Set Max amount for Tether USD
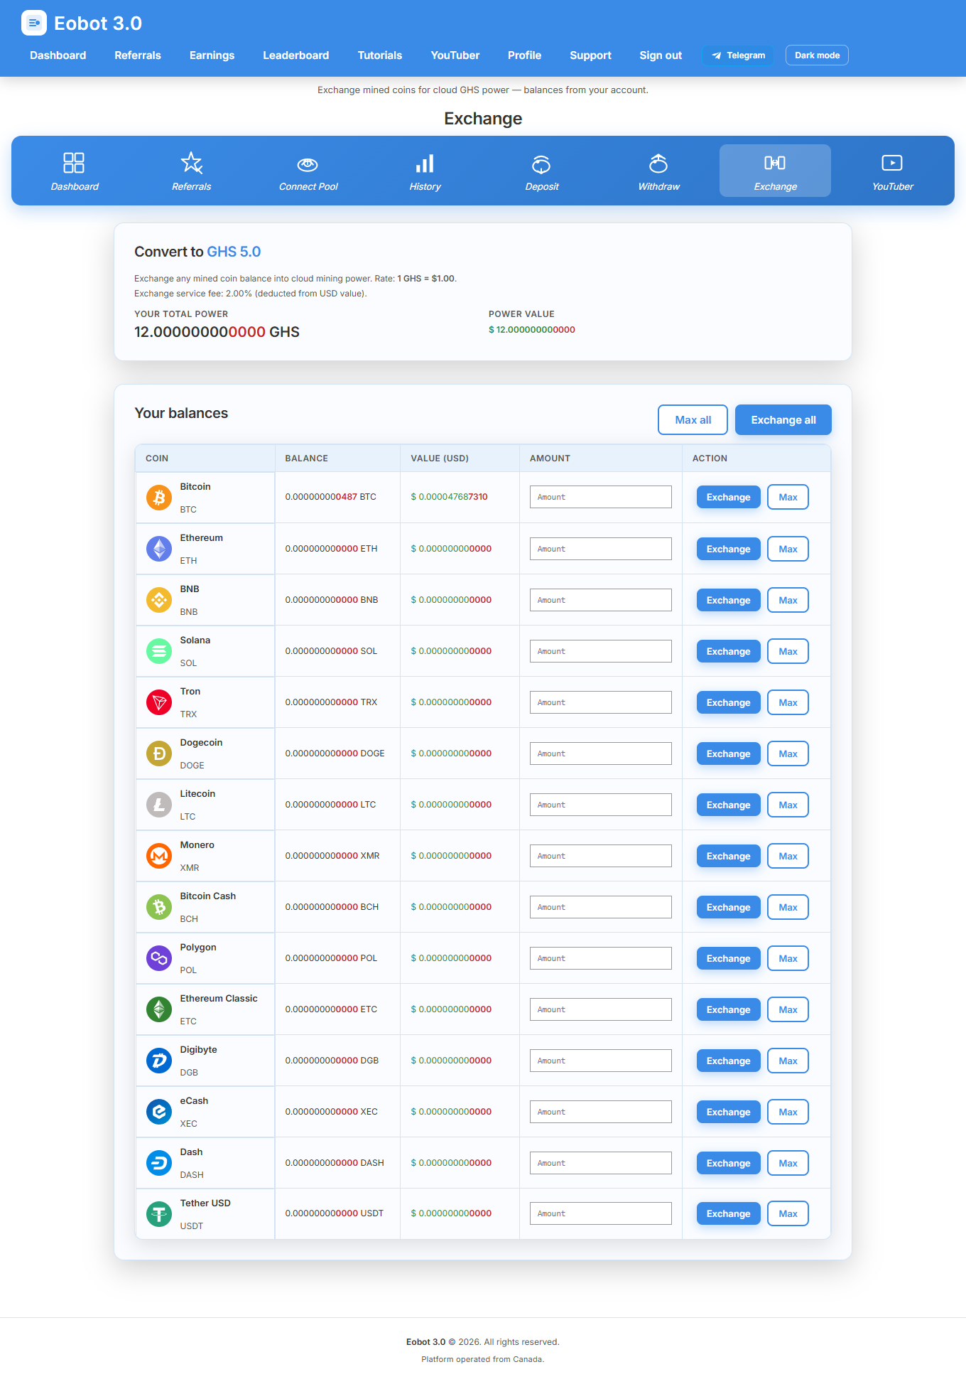Image resolution: width=966 pixels, height=1389 pixels. [x=788, y=1214]
